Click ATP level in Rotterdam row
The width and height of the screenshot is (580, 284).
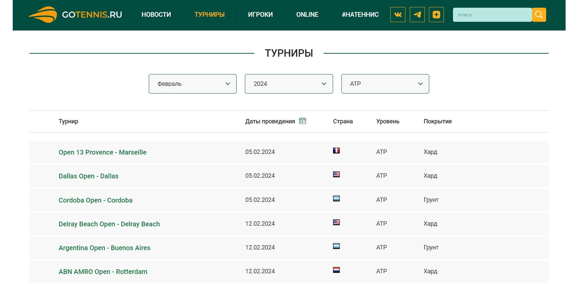pyautogui.click(x=382, y=271)
